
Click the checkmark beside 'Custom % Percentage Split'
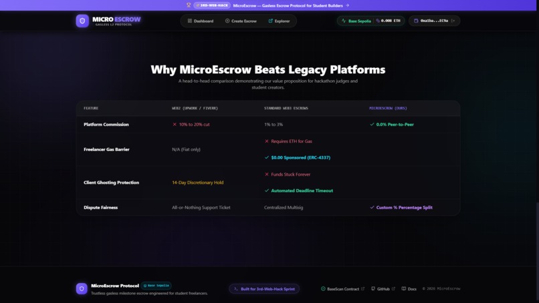pos(372,208)
